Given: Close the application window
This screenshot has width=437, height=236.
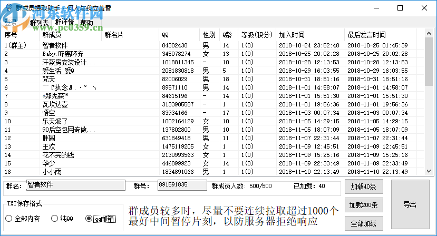Looking at the screenshot, I should tap(424, 8).
